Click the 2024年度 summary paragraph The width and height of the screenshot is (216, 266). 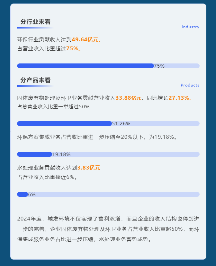point(108,229)
